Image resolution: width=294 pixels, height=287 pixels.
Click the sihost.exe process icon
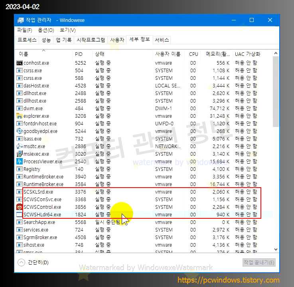pos(19,245)
